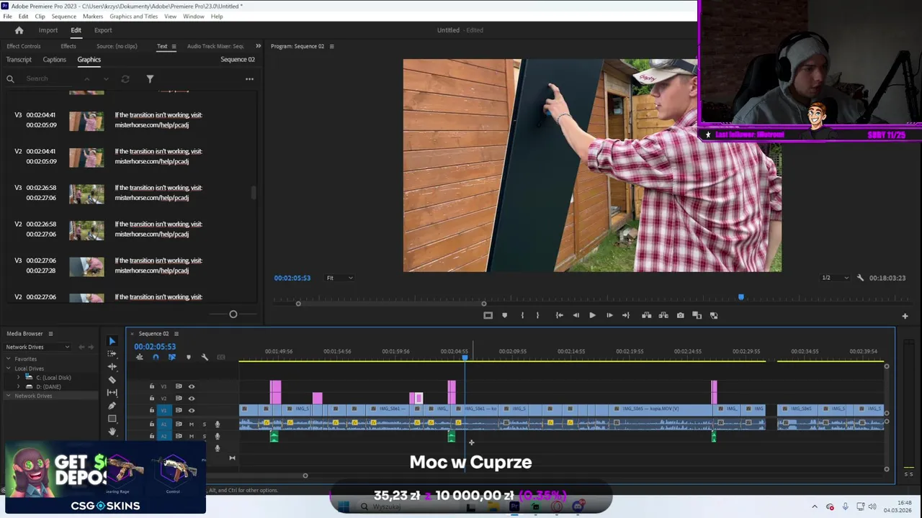The height and width of the screenshot is (518, 922).
Task: Open the Markers menu
Action: point(93,16)
